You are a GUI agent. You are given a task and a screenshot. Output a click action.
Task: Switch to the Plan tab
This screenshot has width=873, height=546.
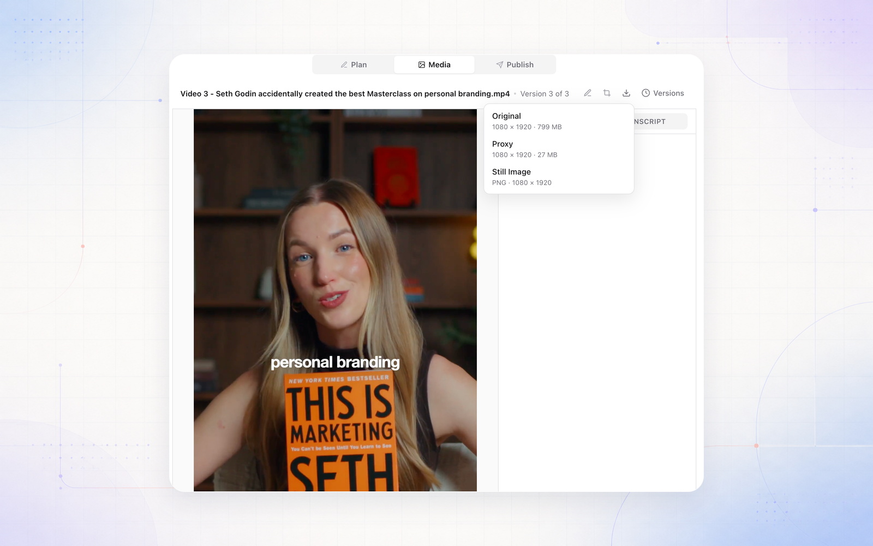(354, 64)
